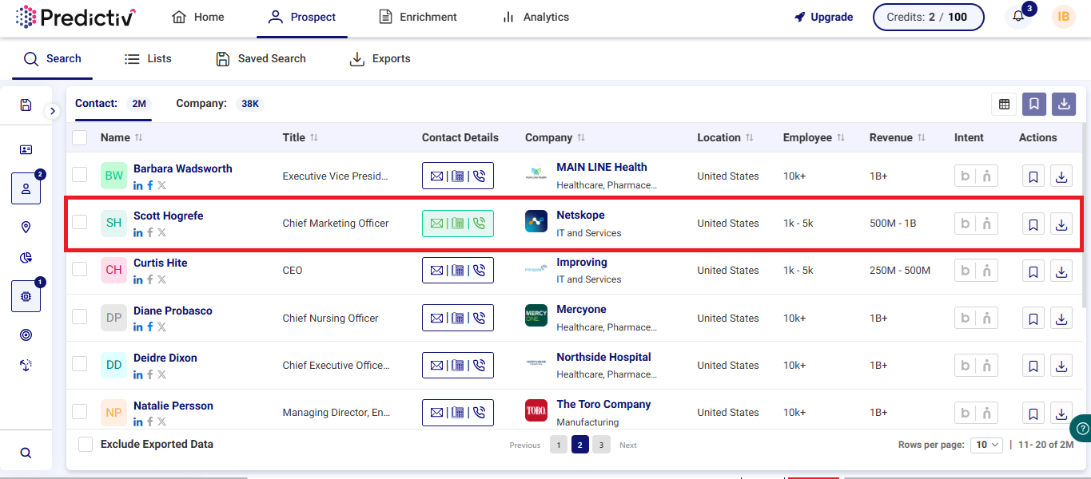Click the save floppy icon in sidebar
Image resolution: width=1091 pixels, height=479 pixels.
coord(26,105)
